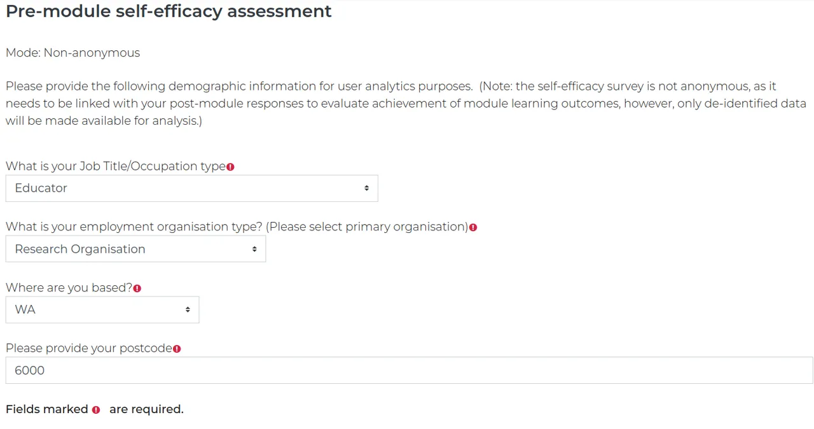Click the required icon after 'Where are you based?'
The width and height of the screenshot is (814, 429).
click(137, 288)
